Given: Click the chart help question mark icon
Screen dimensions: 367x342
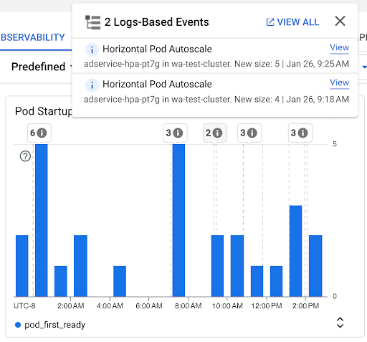Looking at the screenshot, I should click(25, 156).
